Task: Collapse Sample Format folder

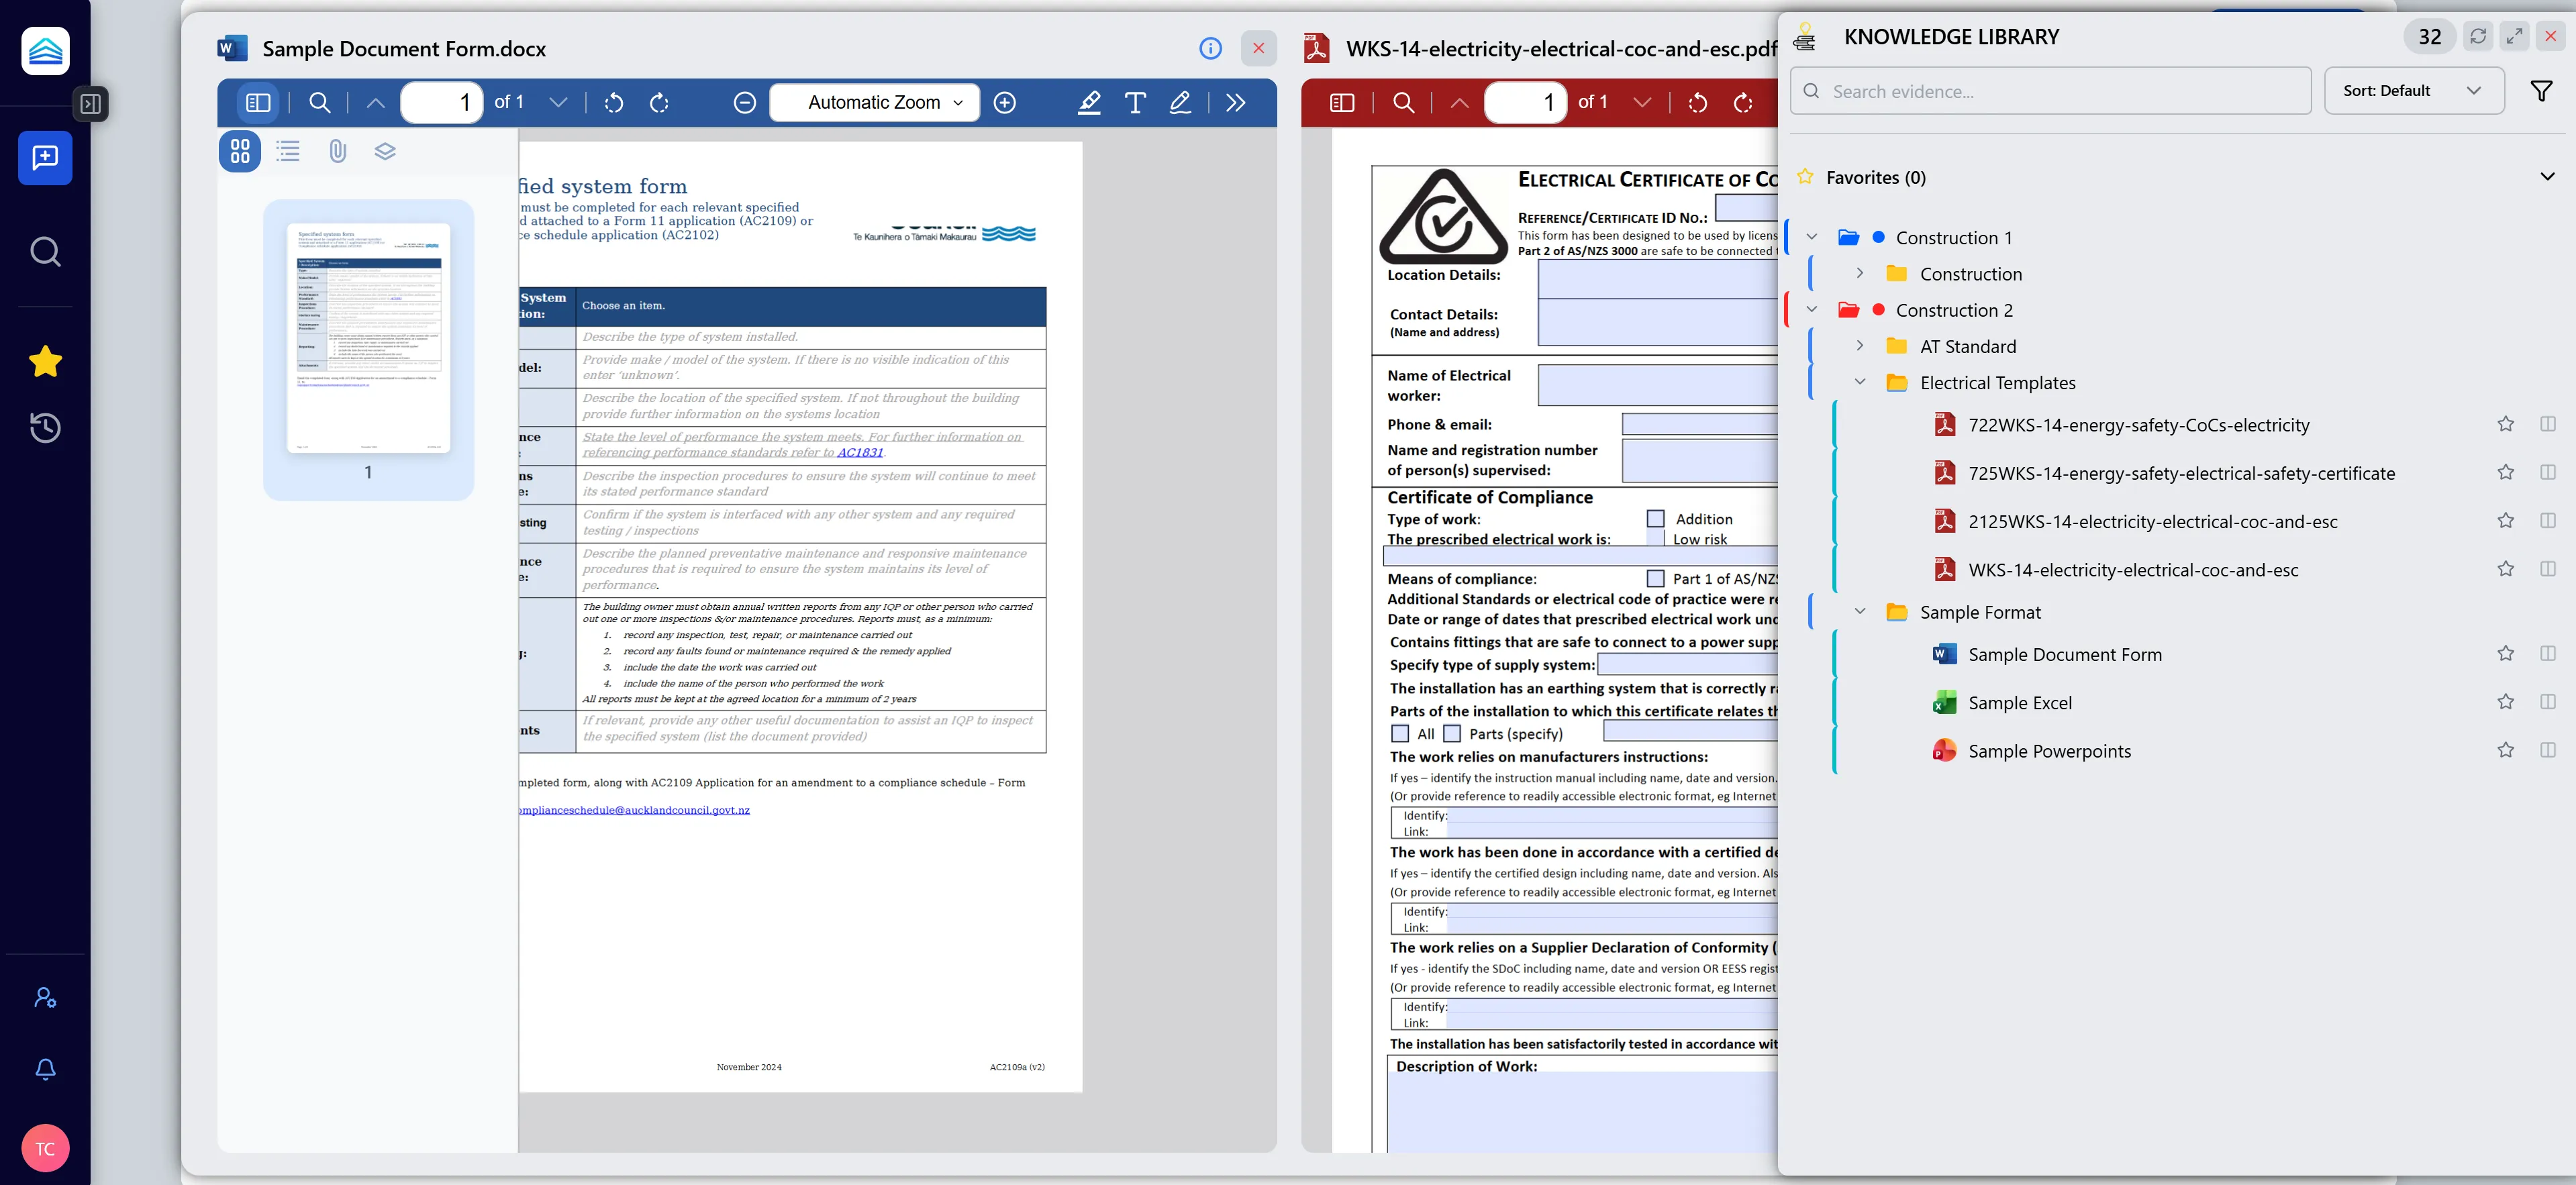Action: [x=1860, y=612]
